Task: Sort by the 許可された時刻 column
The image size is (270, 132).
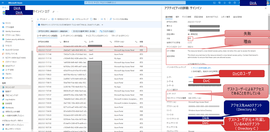Action: [x=43, y=42]
